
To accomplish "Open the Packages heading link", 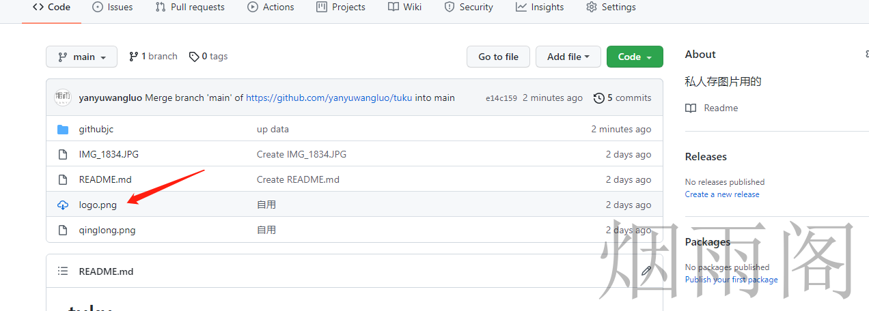I will (x=708, y=241).
